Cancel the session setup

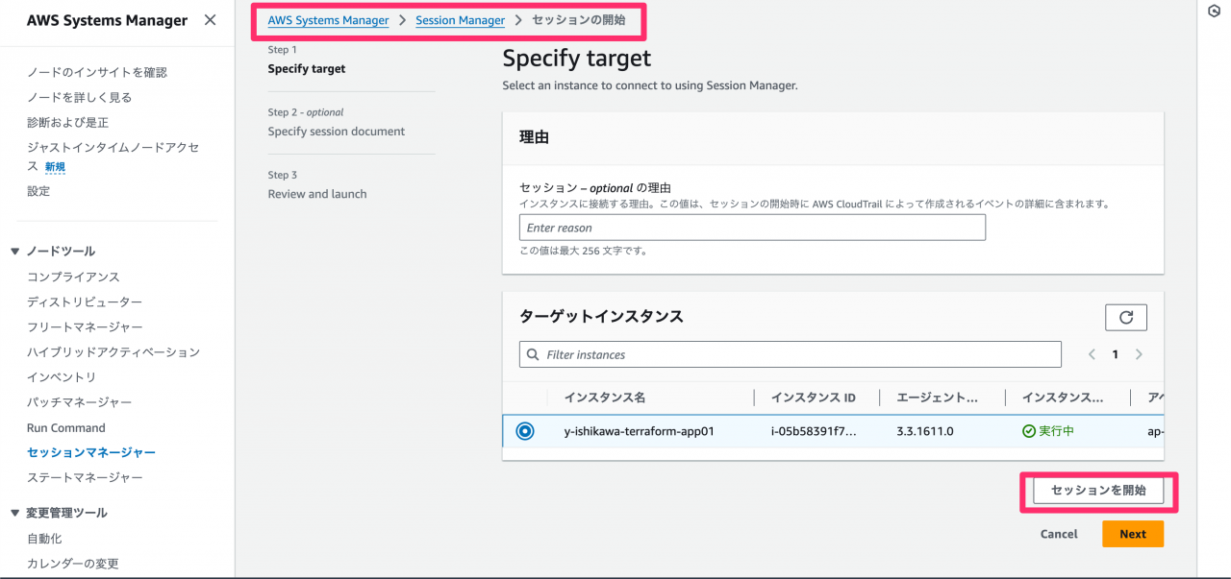click(x=1059, y=534)
